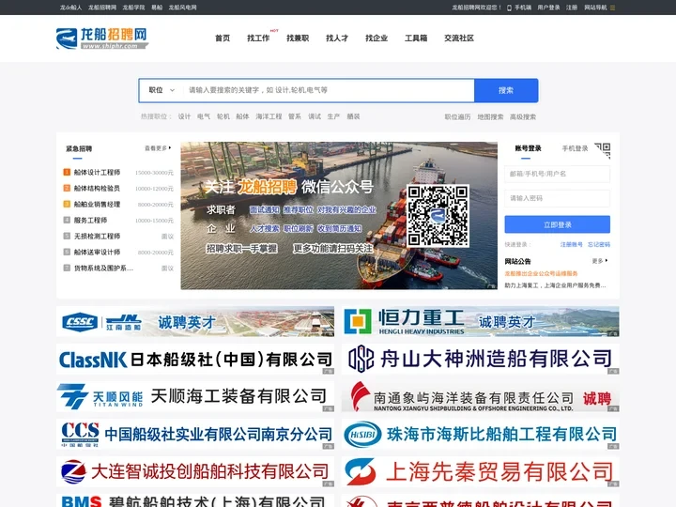Focus the 请输入密码 password field

pos(557,198)
